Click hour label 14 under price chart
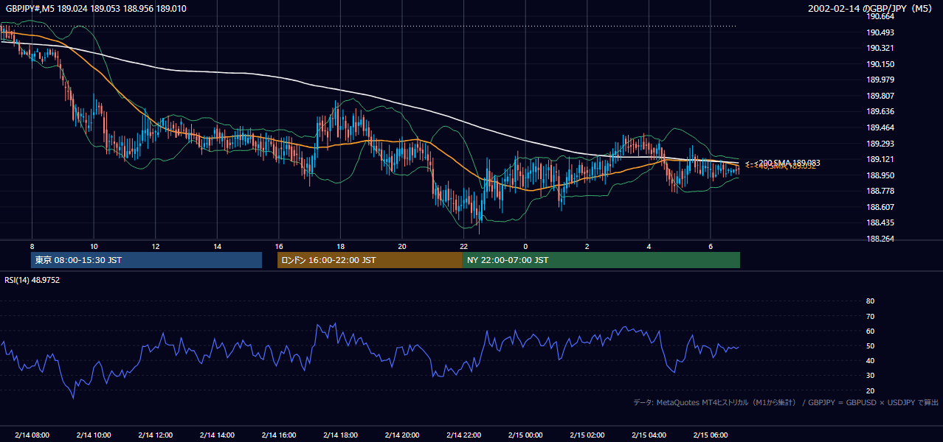Viewport: 943px width, 442px height. click(217, 246)
